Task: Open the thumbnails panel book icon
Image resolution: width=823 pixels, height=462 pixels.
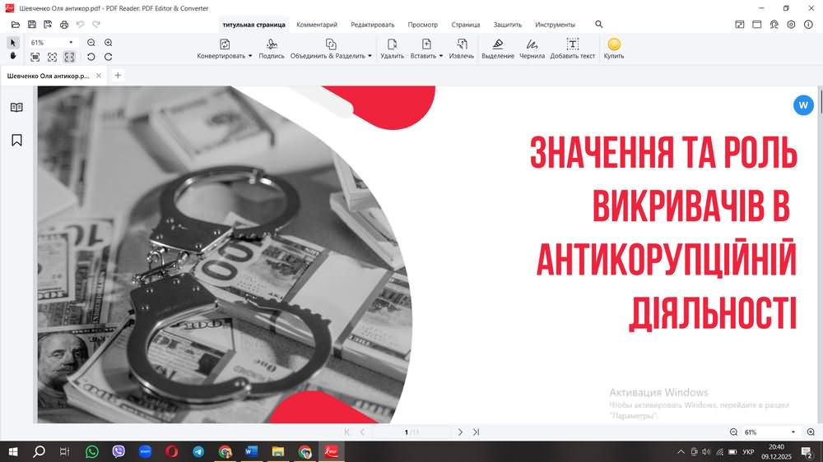Action: point(16,107)
